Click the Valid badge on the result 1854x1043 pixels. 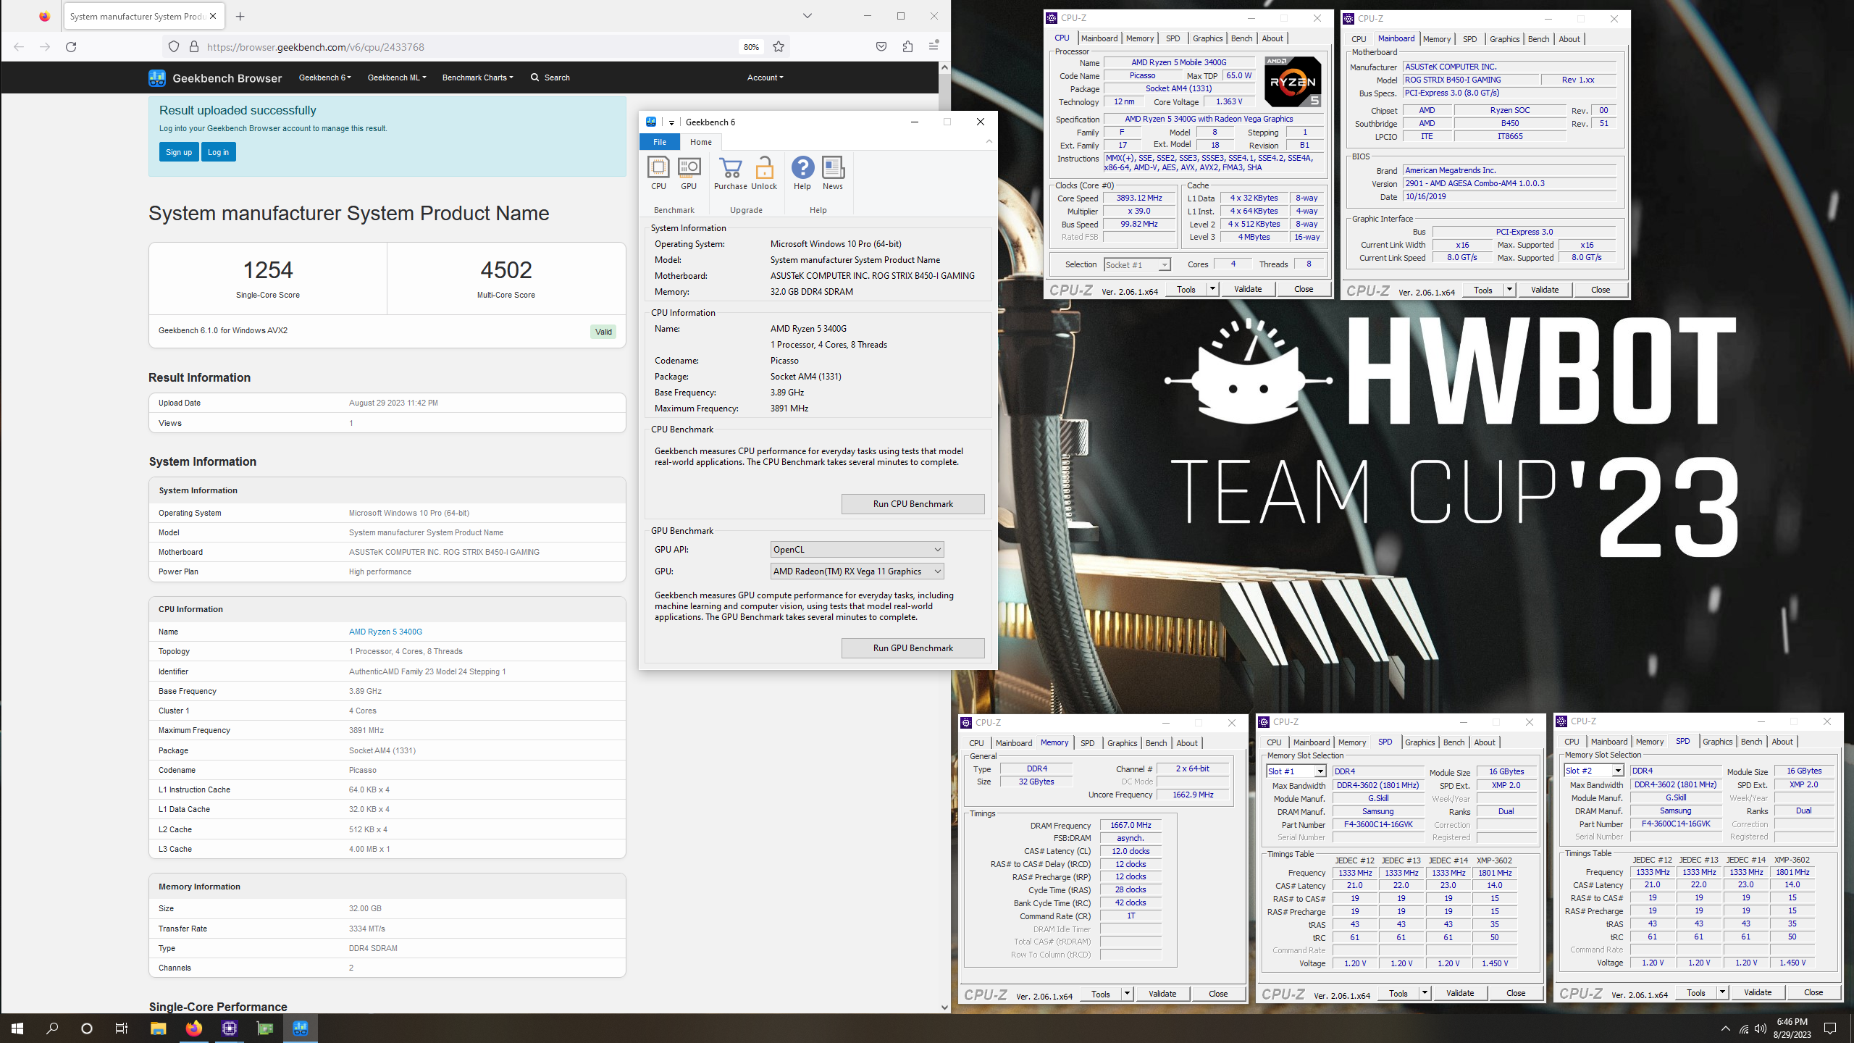[603, 332]
